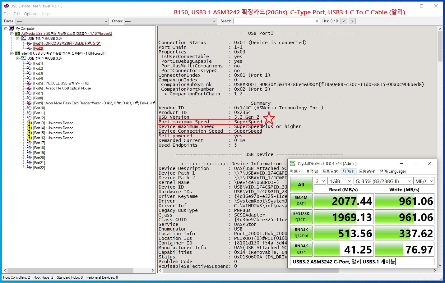The image size is (445, 283).
Task: Open CrystalDiskMark 테마(T) menu
Action: (x=349, y=171)
